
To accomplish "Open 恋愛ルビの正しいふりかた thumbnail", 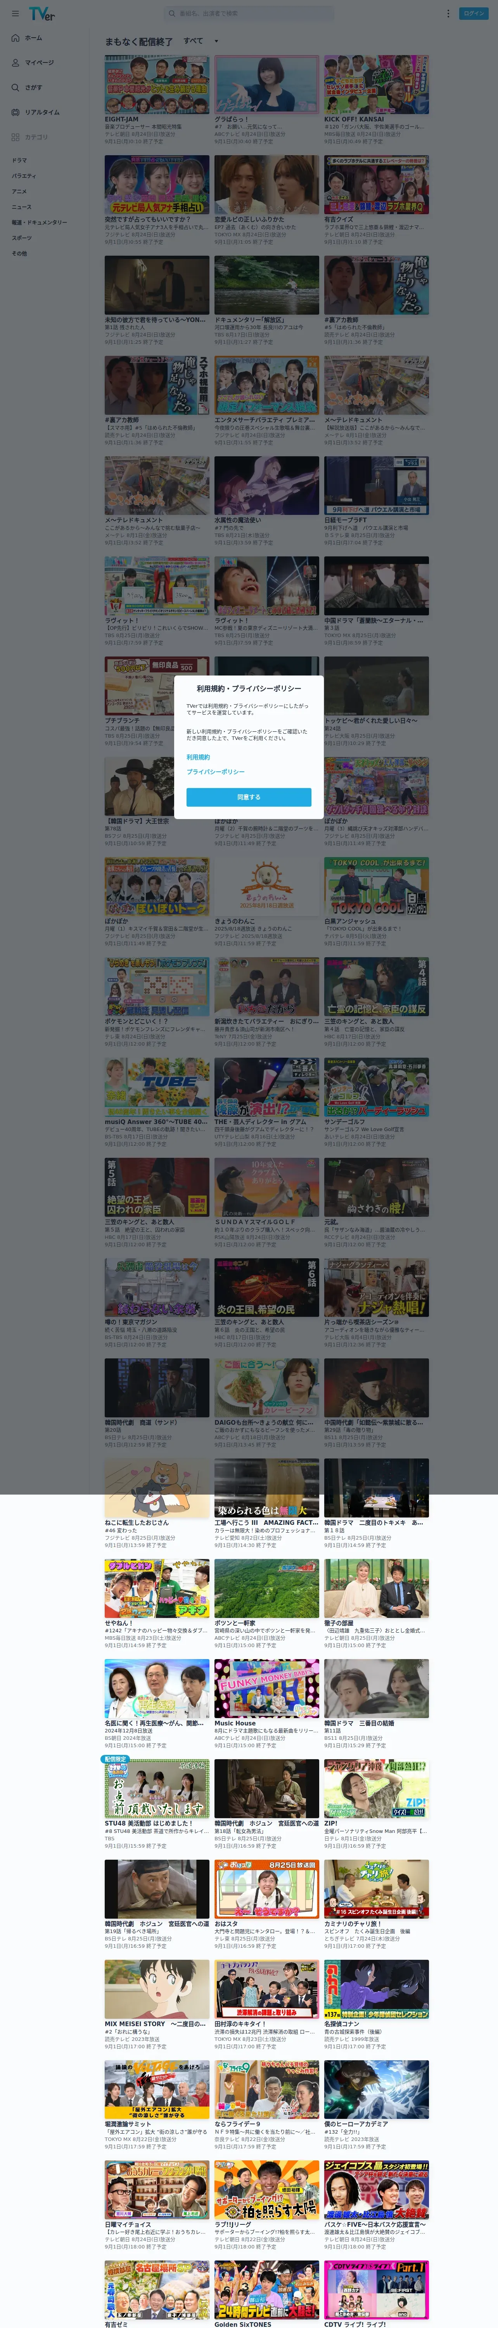I will [266, 184].
